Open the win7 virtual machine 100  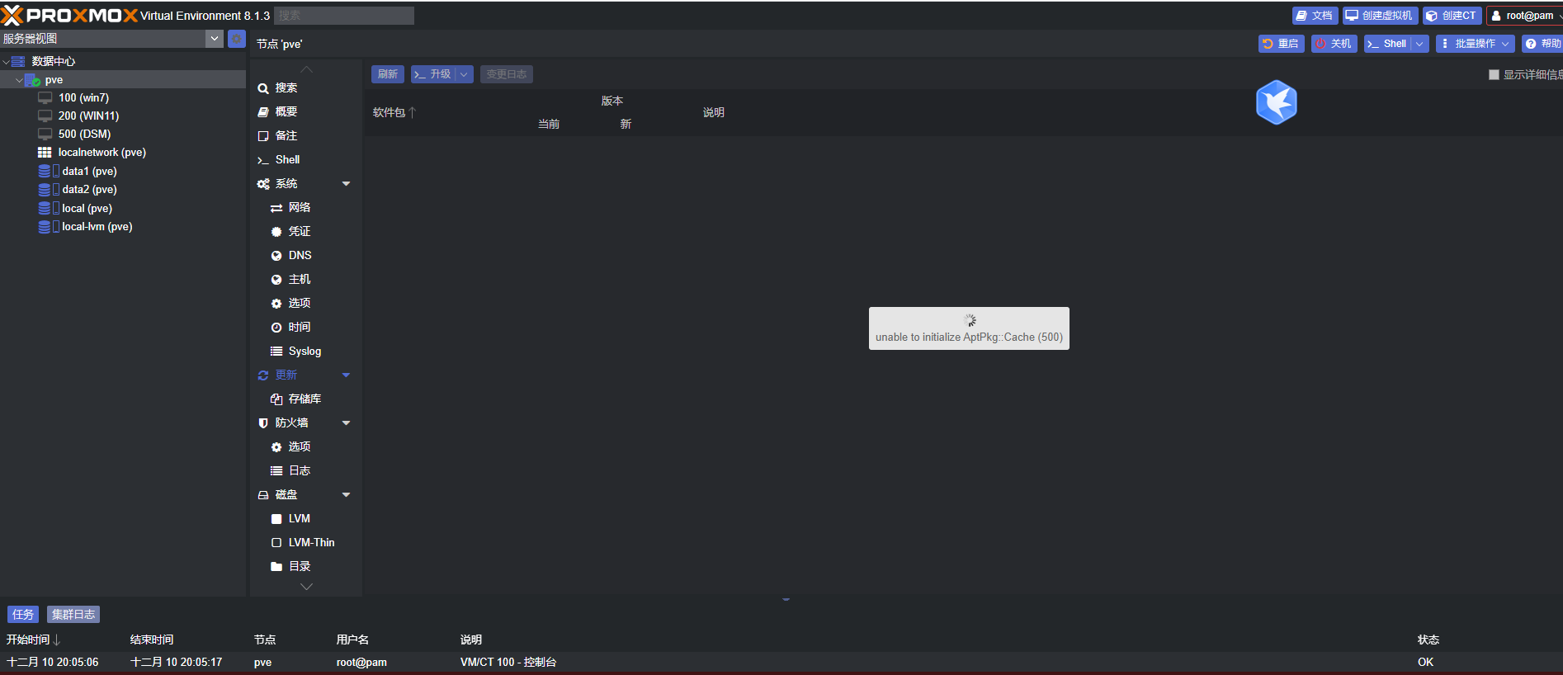(83, 97)
